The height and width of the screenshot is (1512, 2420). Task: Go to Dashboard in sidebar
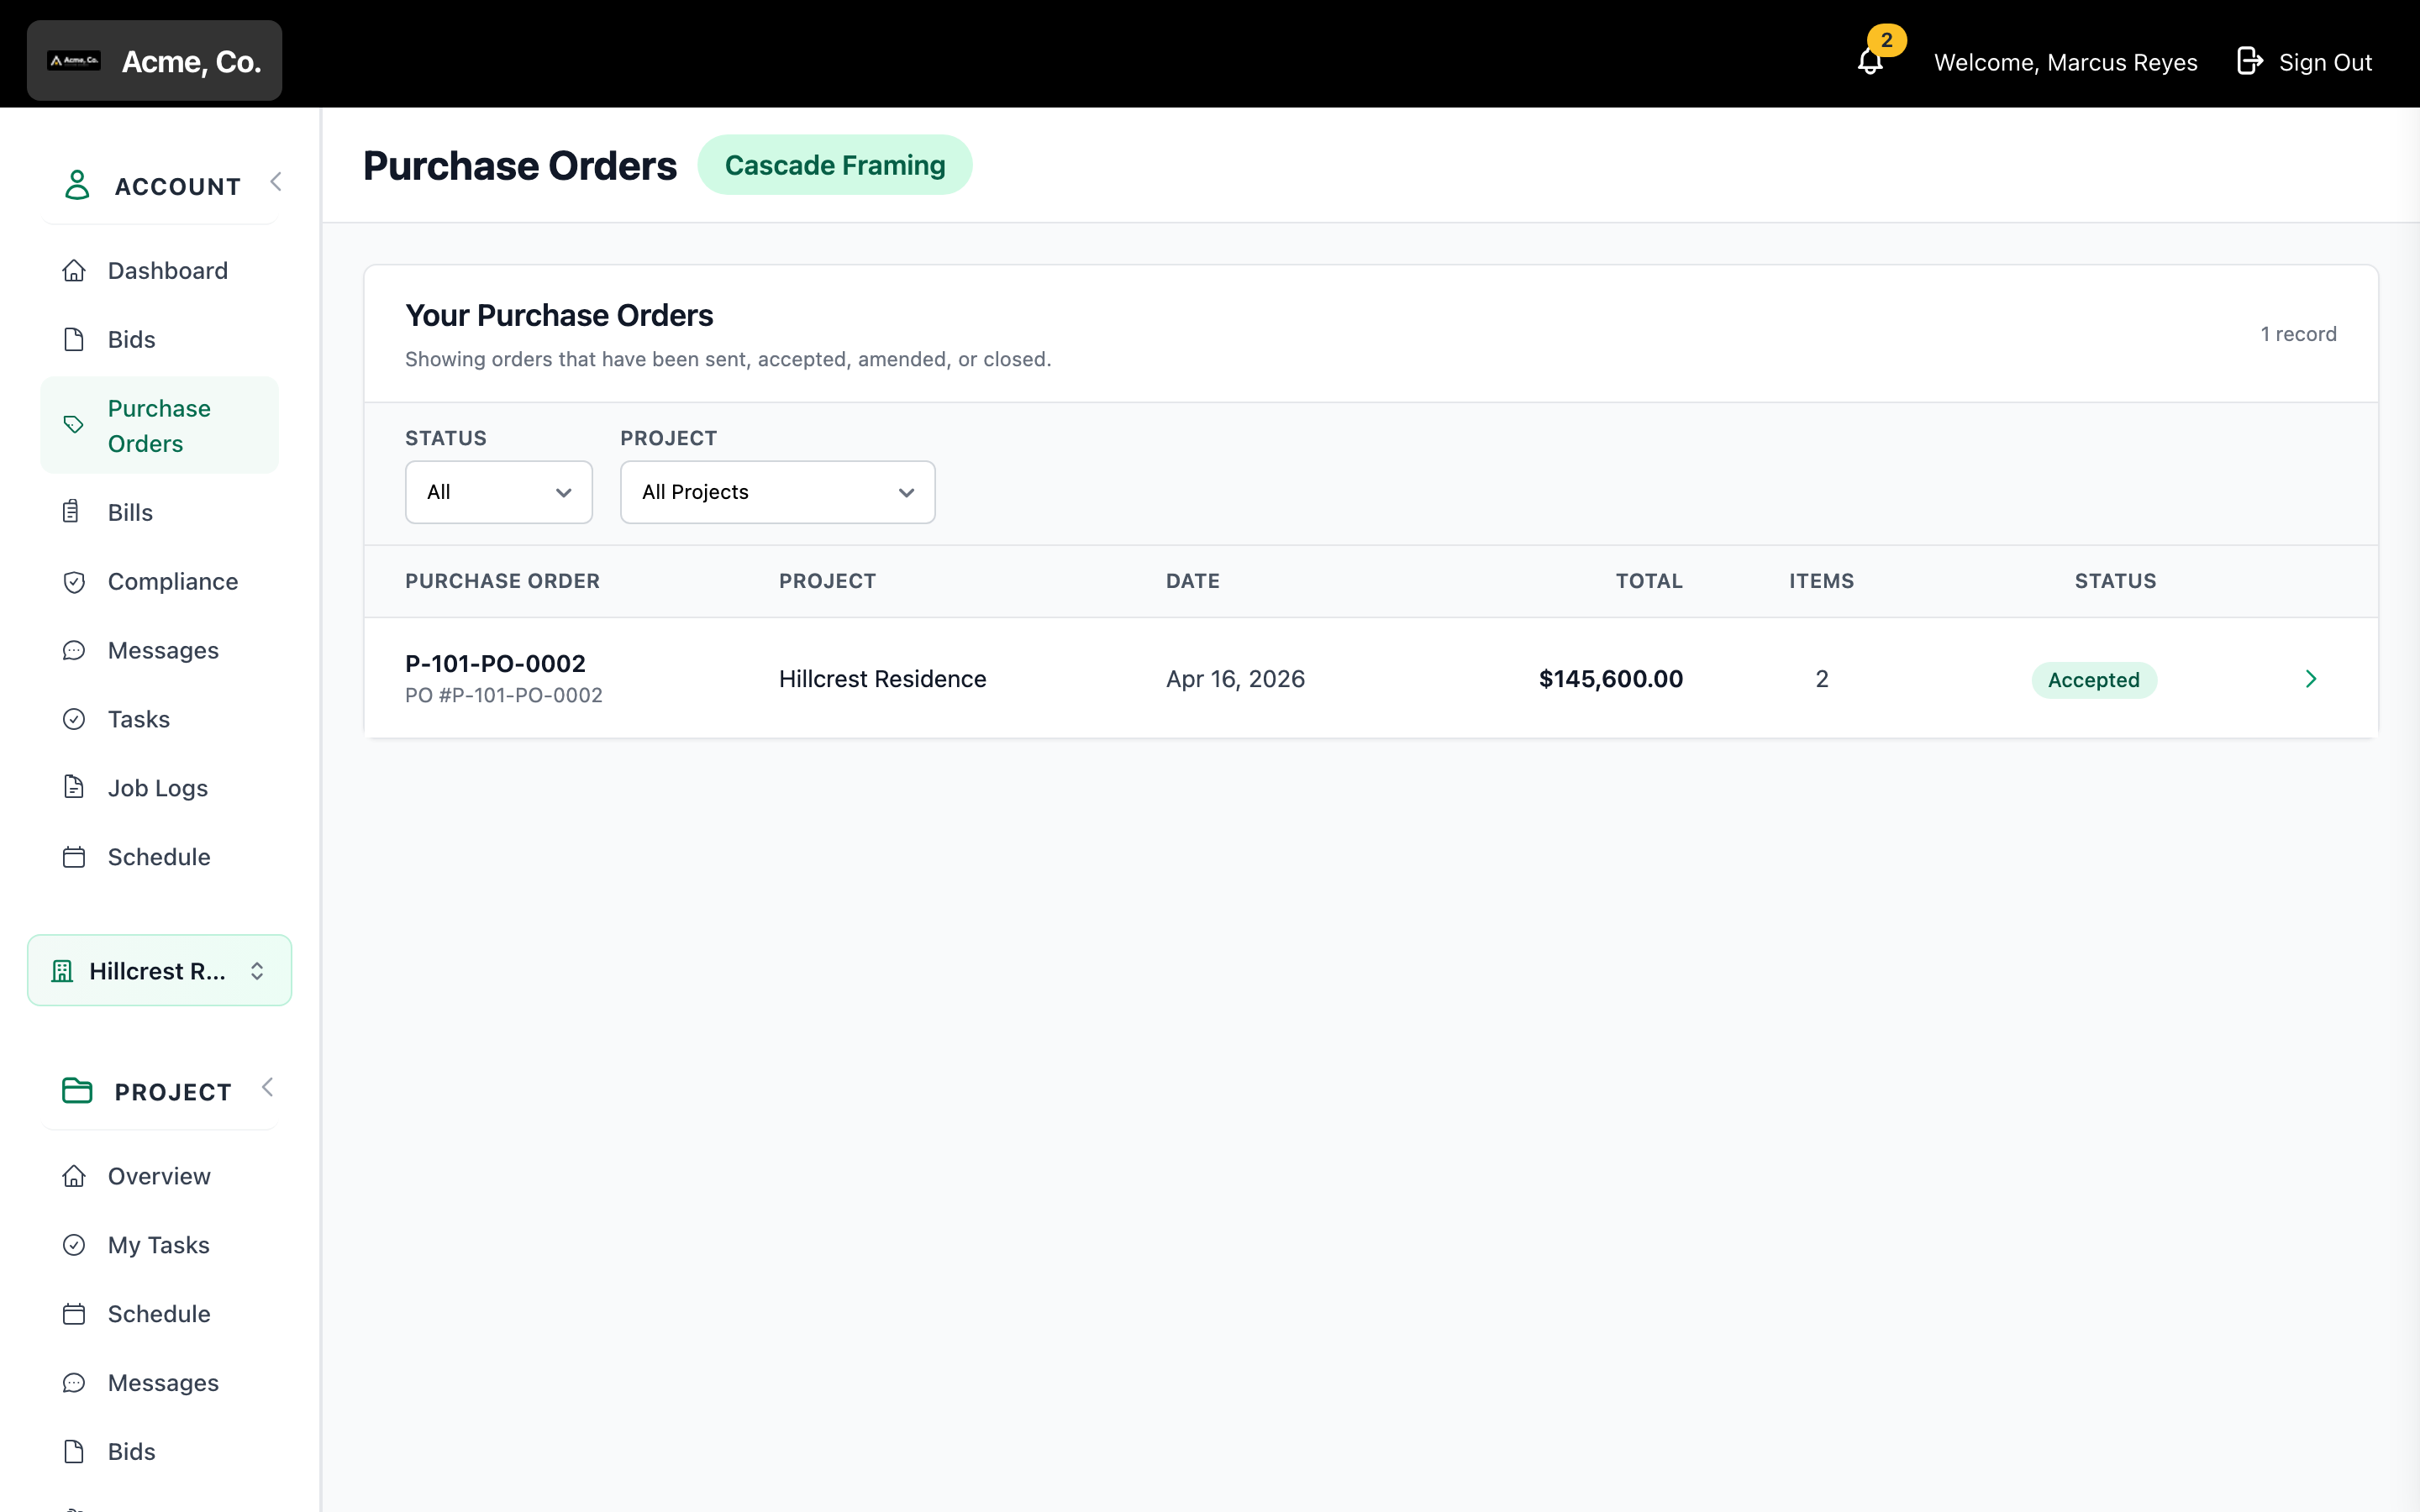159,271
